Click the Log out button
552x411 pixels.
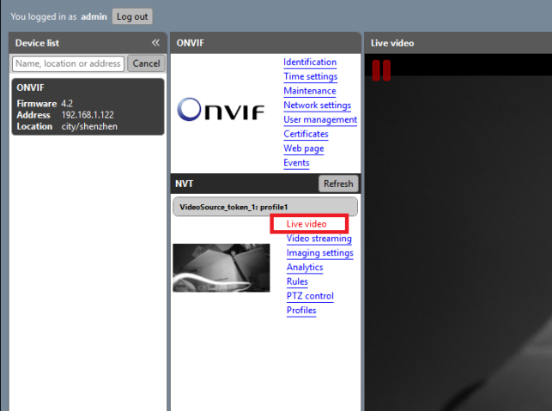point(132,16)
